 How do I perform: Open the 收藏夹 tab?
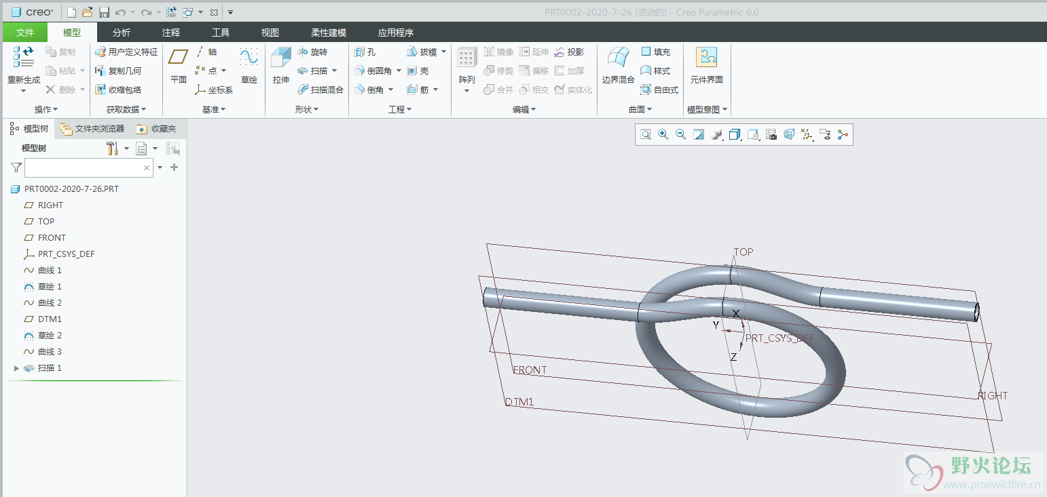(156, 128)
